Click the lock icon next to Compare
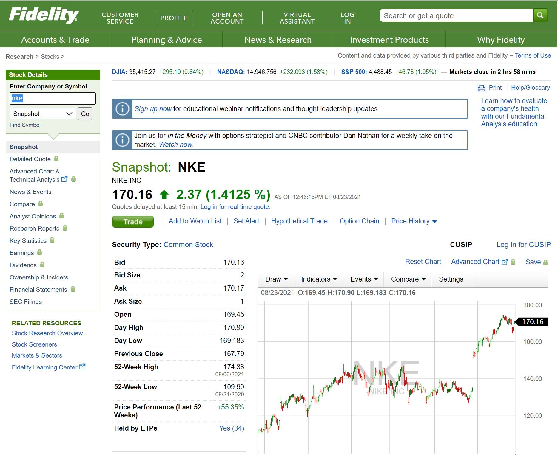This screenshot has width=558, height=455. 41,204
